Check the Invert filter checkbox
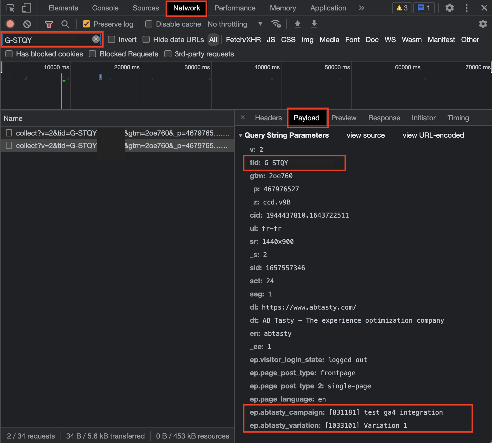This screenshot has width=492, height=443. 112,39
